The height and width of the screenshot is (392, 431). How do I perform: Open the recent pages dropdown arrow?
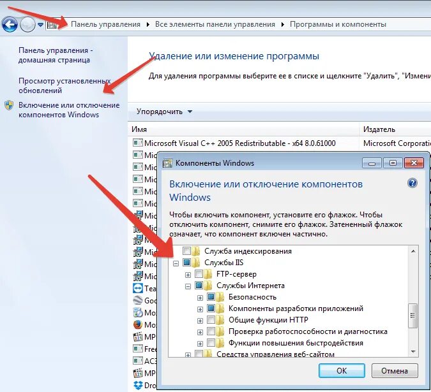click(40, 25)
